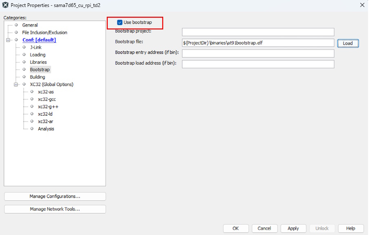Select xc32-gcc compiler options
This screenshot has height=235, width=370.
click(x=46, y=99)
